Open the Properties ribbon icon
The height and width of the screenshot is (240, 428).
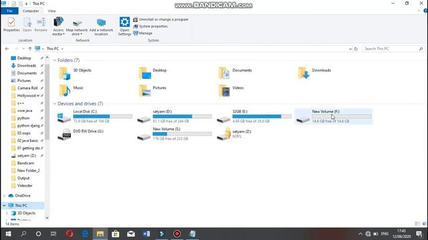click(11, 25)
